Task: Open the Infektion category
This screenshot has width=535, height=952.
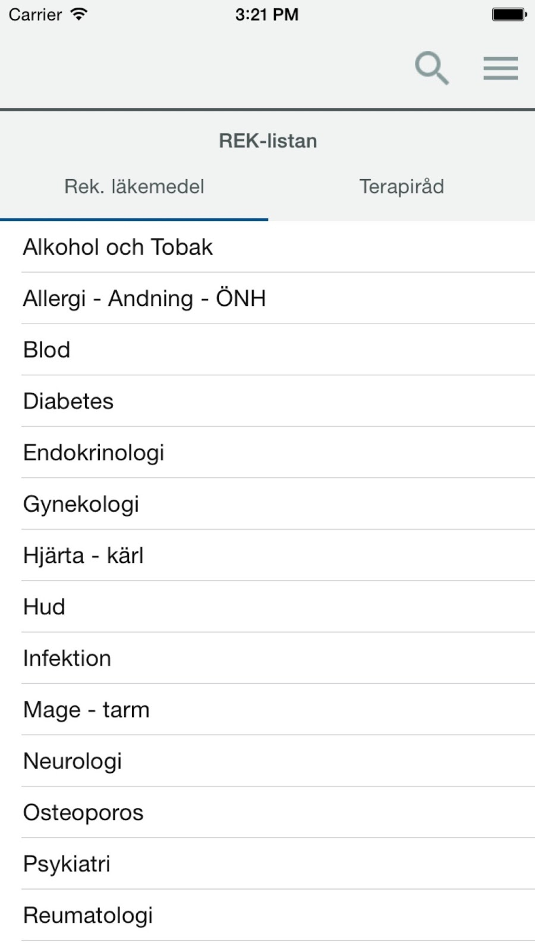Action: click(x=267, y=658)
